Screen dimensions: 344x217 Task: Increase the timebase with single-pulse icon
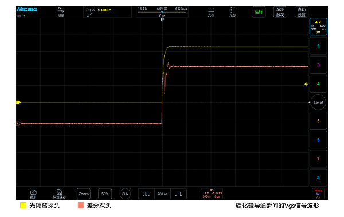click(x=178, y=194)
